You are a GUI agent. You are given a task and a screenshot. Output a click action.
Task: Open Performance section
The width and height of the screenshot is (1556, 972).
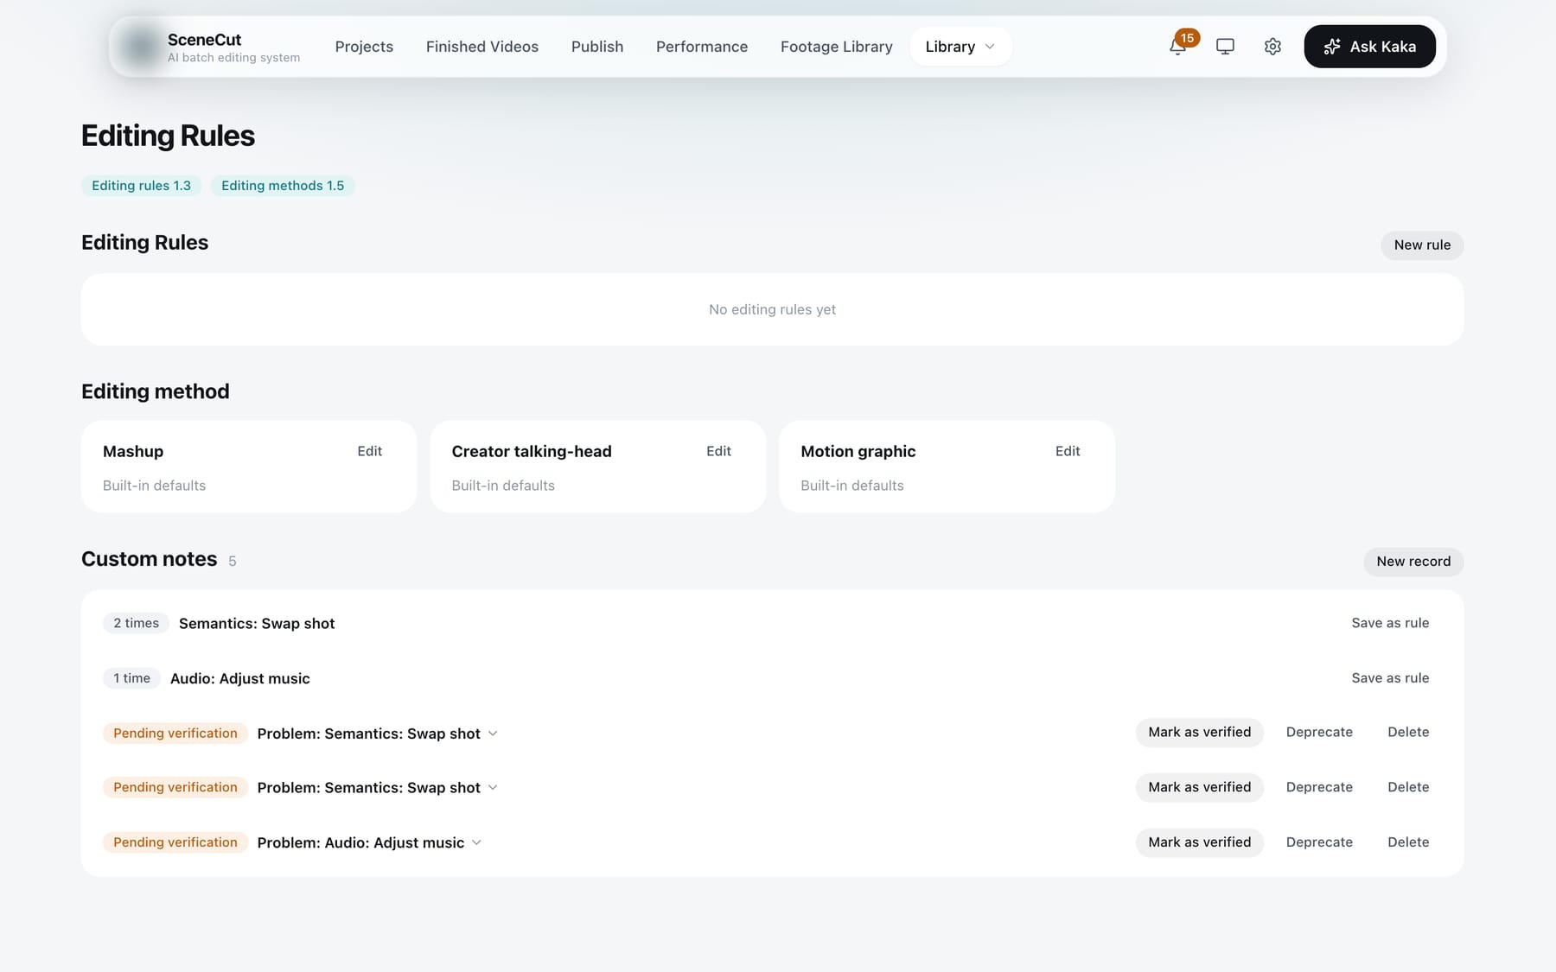point(702,47)
